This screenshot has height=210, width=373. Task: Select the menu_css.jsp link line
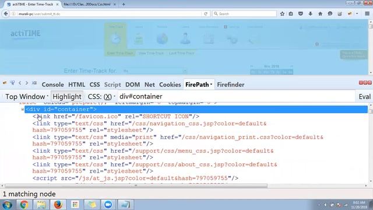coord(153,154)
